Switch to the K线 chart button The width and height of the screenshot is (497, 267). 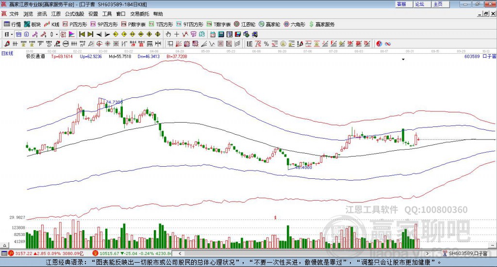51,24
